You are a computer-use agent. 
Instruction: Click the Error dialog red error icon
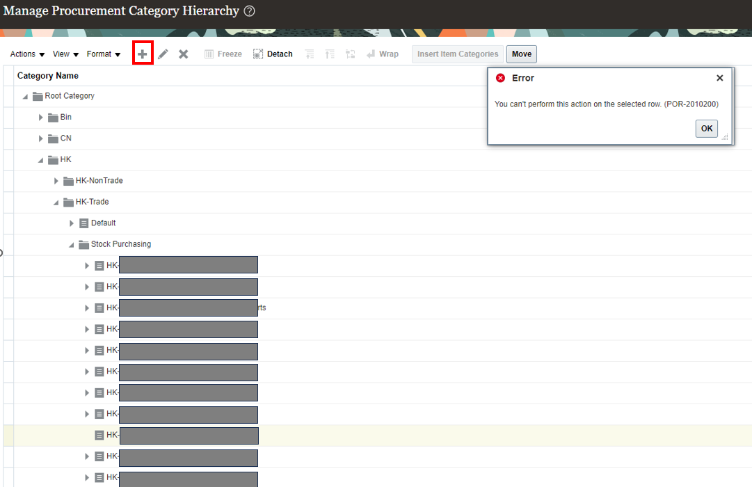(500, 78)
